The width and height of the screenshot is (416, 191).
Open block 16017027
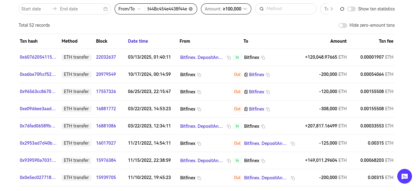[x=106, y=143]
